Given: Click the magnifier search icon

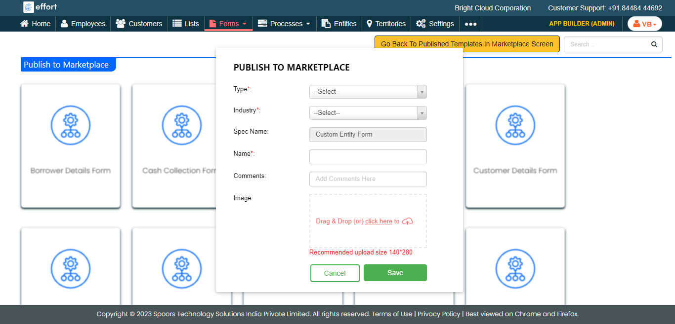Looking at the screenshot, I should (654, 44).
